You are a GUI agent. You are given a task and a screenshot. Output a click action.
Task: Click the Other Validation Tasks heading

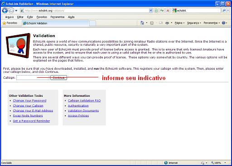pyautogui.click(x=26, y=96)
